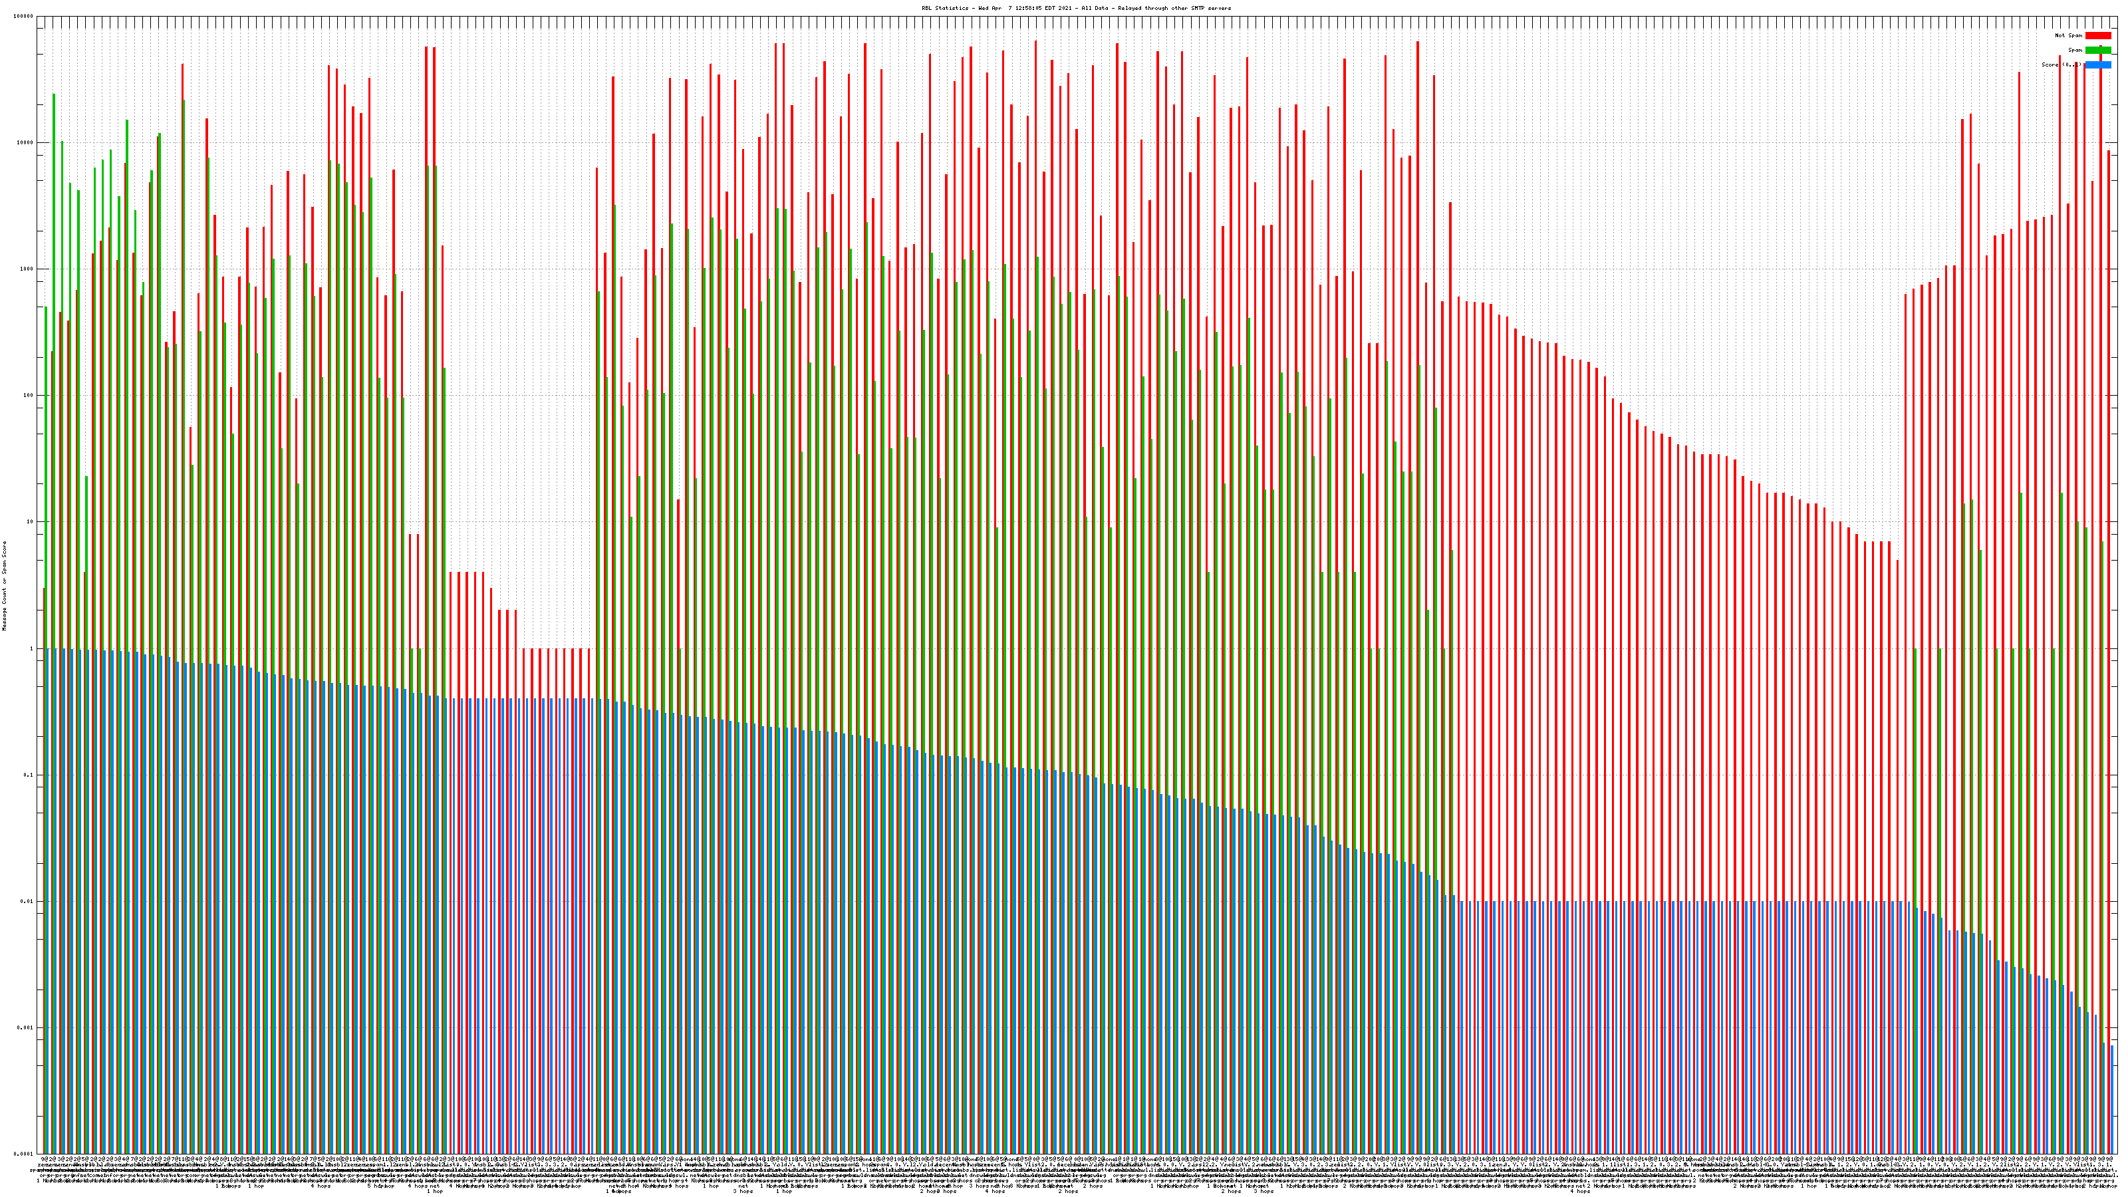Click the blue Score legend swatch
This screenshot has width=2128, height=1197.
click(2097, 65)
